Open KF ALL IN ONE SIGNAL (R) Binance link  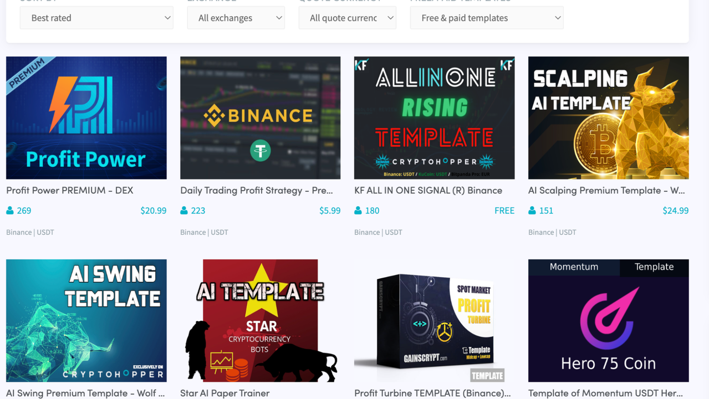tap(429, 190)
